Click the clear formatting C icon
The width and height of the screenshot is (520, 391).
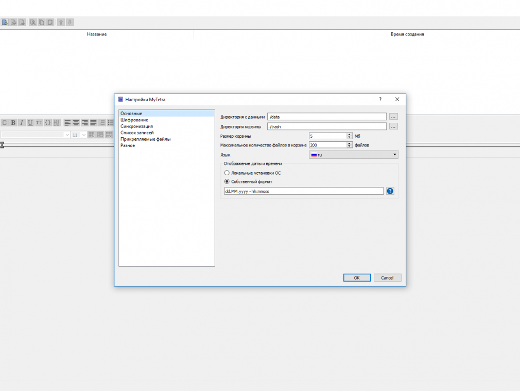pos(5,122)
